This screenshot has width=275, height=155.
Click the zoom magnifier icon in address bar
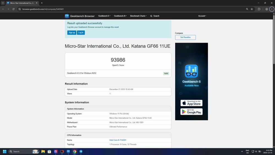click(x=247, y=9)
